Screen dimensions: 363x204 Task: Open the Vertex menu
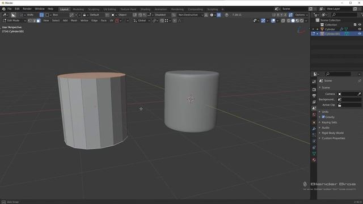[84, 20]
